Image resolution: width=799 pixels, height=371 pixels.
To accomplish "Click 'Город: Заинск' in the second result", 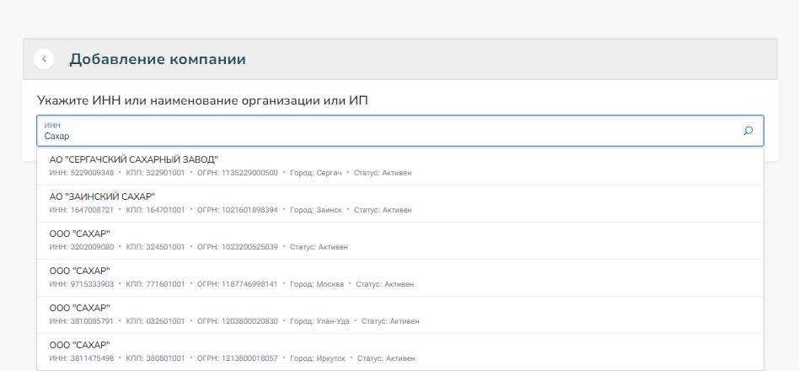I will (316, 210).
